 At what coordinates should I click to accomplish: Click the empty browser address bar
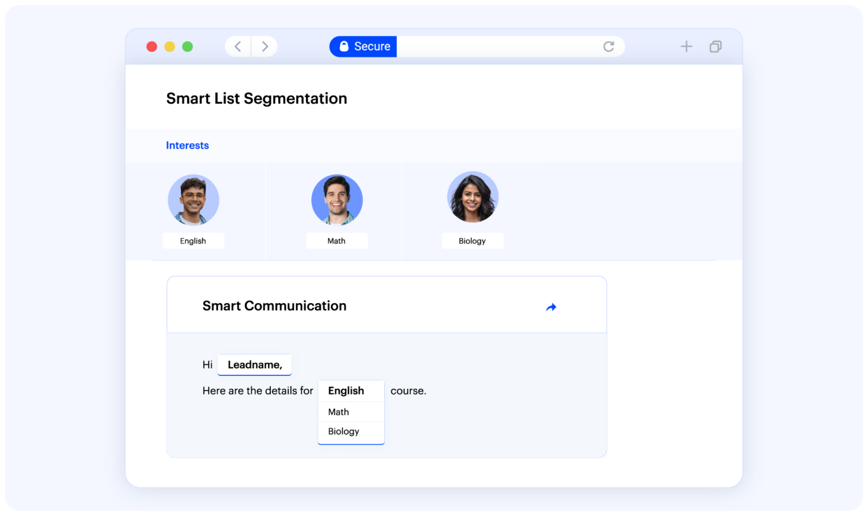click(498, 47)
